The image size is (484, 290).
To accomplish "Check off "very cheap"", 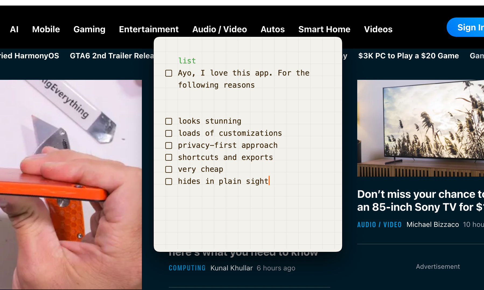I will click(169, 169).
